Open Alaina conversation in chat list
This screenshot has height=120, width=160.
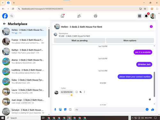coord(24,61)
